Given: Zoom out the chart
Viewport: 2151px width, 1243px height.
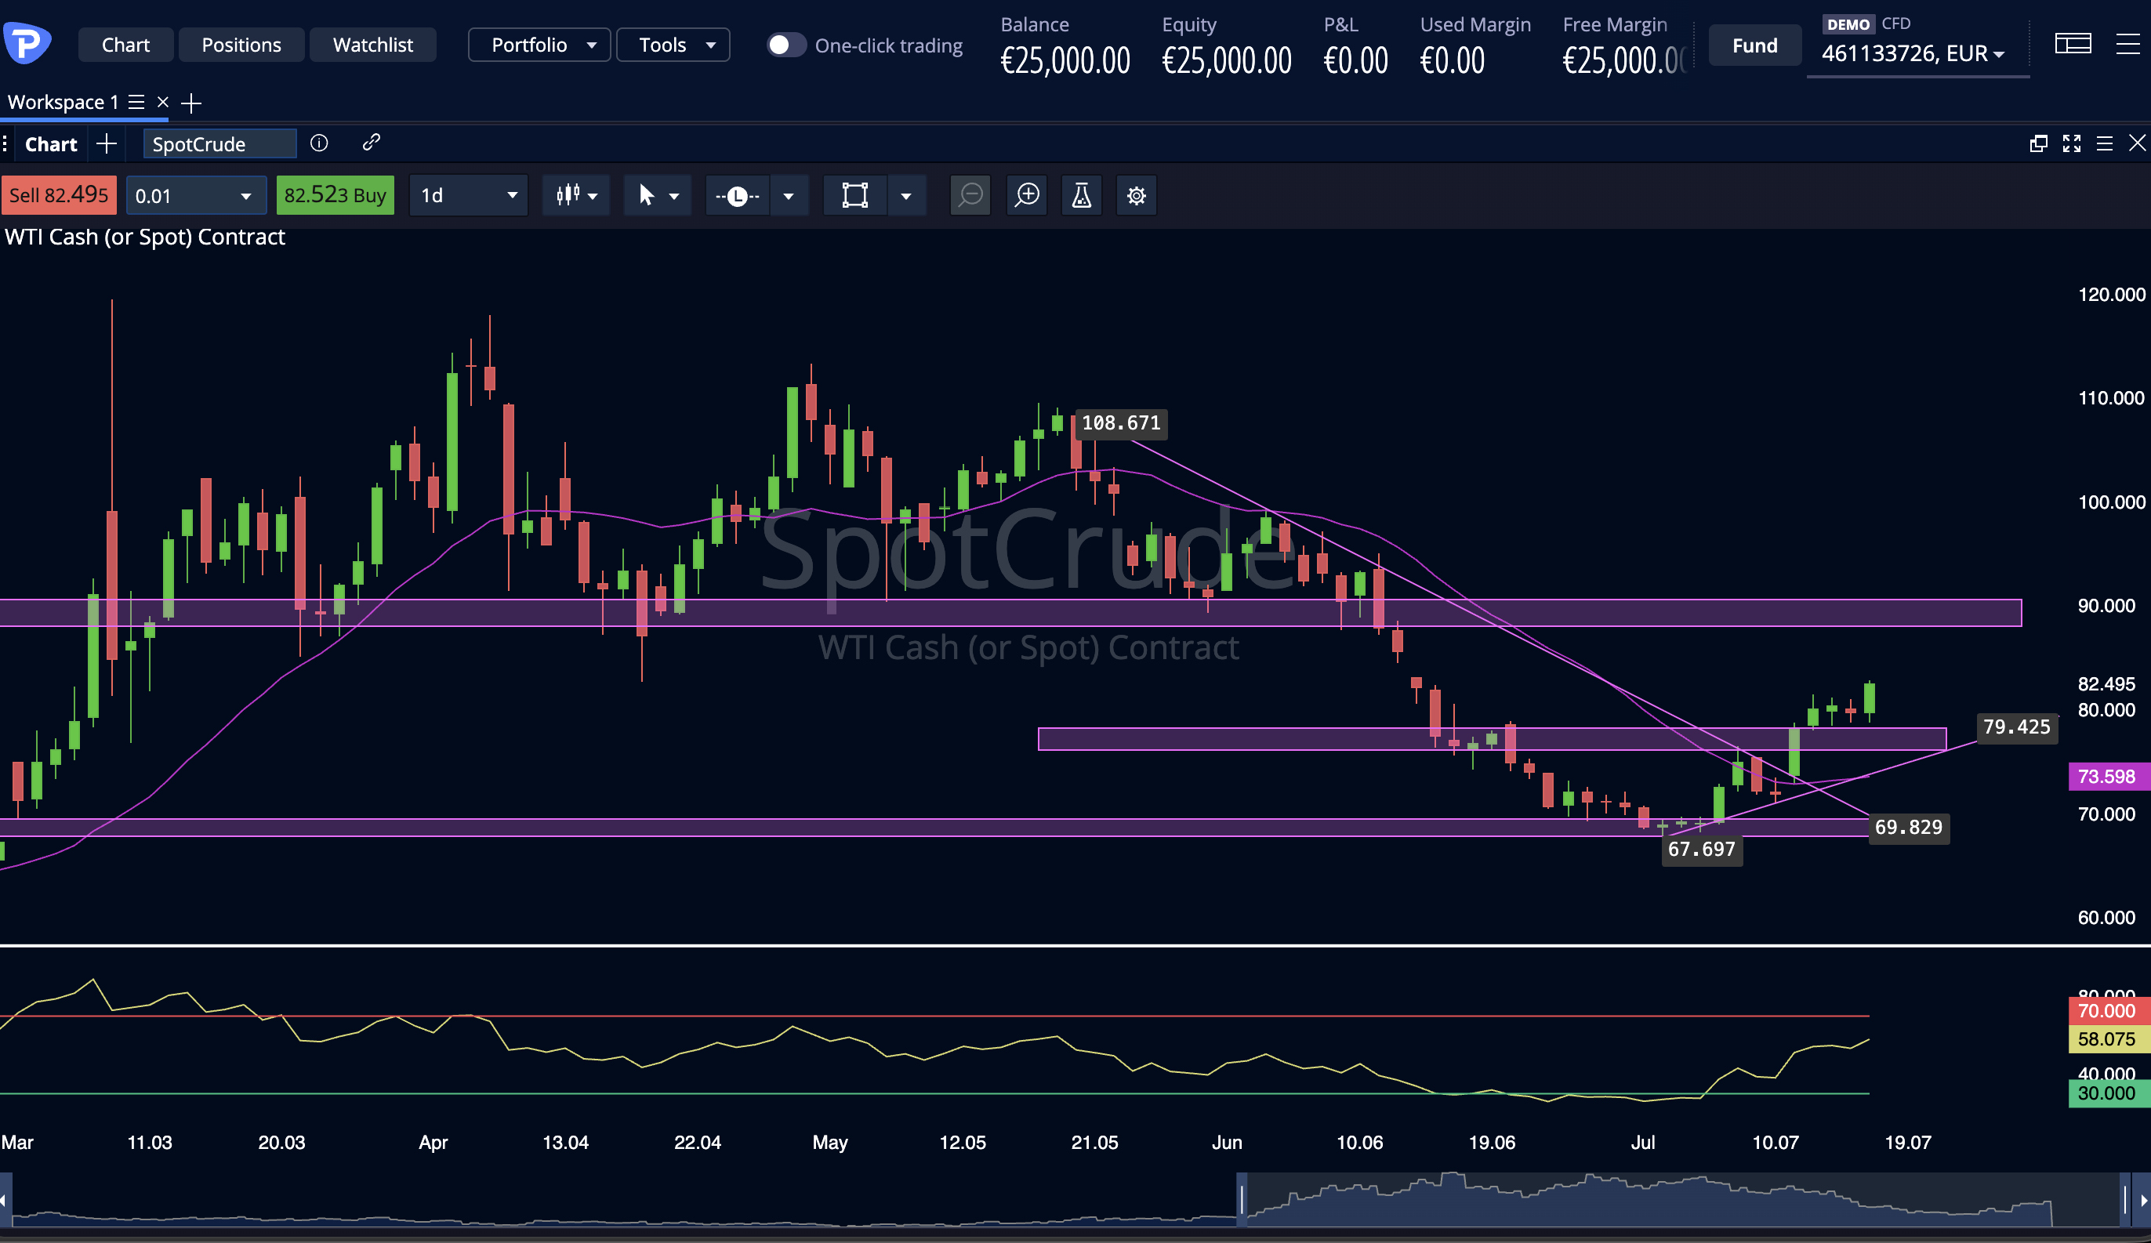Looking at the screenshot, I should [x=970, y=195].
